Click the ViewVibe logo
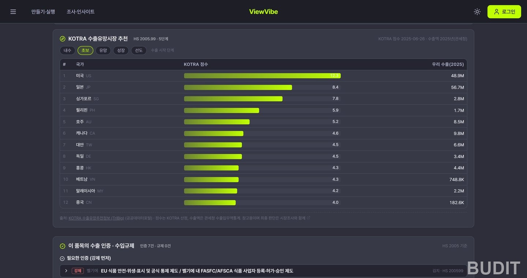This screenshot has height=278, width=527. (263, 12)
